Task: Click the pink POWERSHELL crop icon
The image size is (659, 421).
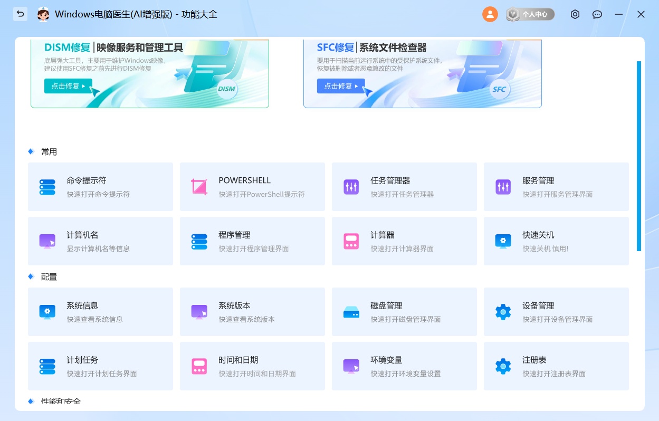Action: click(x=199, y=187)
